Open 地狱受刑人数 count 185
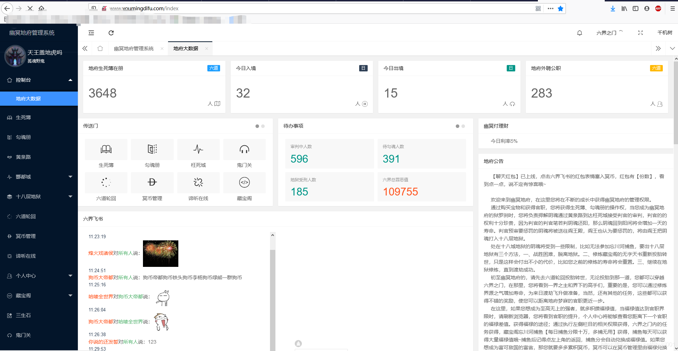This screenshot has width=678, height=351. pyautogui.click(x=299, y=192)
